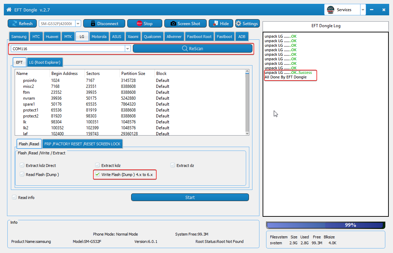The image size is (393, 253).
Task: Expand the Services dropdown arrow
Action: (363, 10)
